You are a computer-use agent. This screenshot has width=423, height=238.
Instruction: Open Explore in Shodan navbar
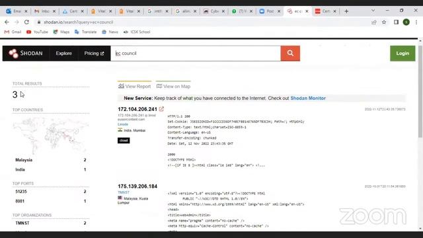[63, 54]
